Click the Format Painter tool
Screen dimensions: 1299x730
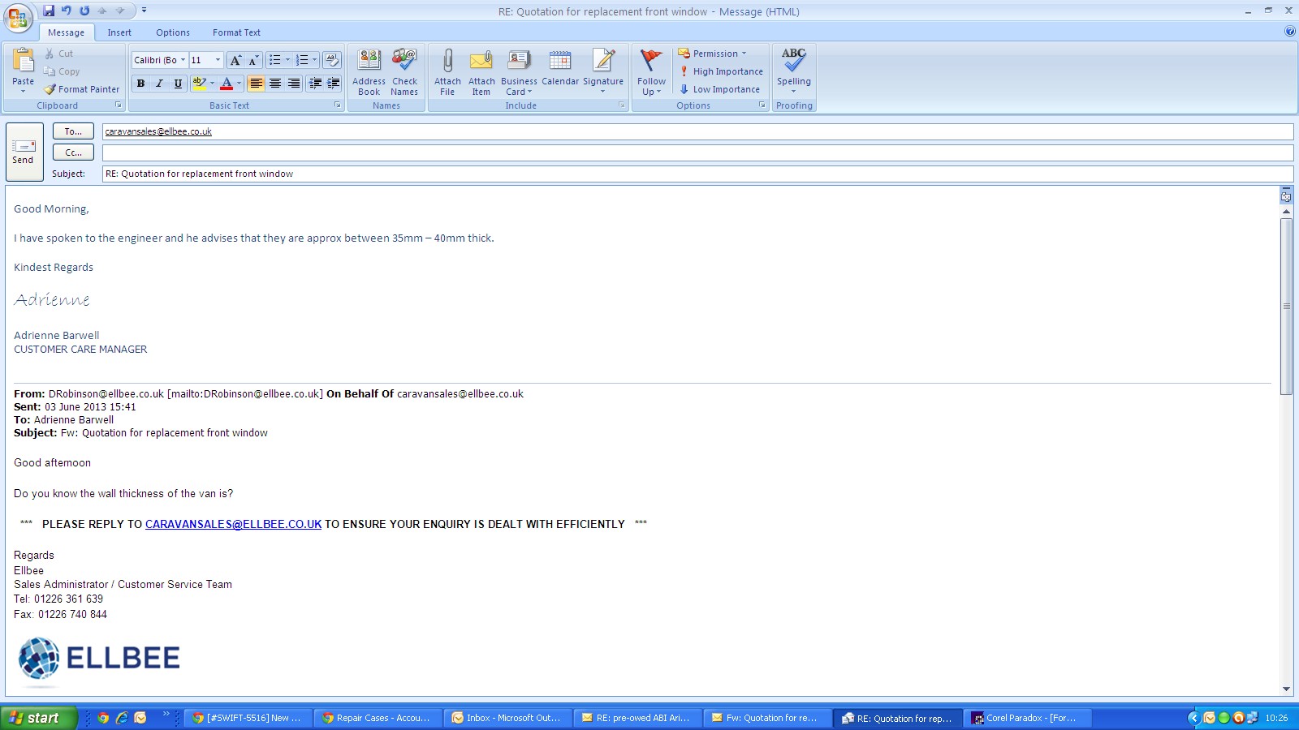point(81,89)
